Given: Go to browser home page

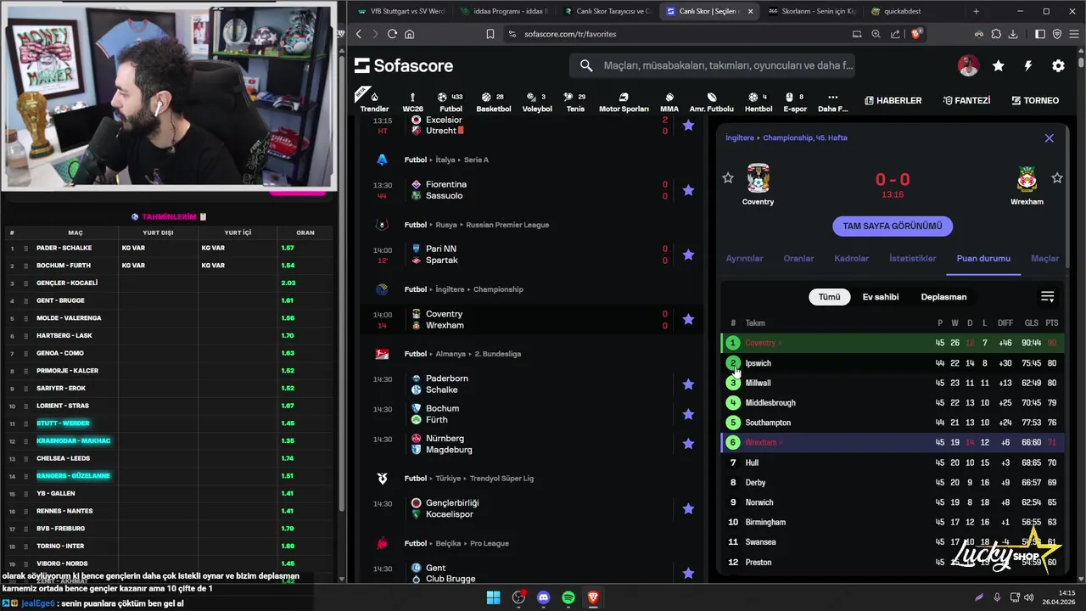Looking at the screenshot, I should pos(410,34).
